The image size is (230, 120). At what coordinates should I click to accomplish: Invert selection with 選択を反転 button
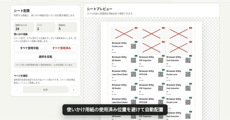[45, 57]
